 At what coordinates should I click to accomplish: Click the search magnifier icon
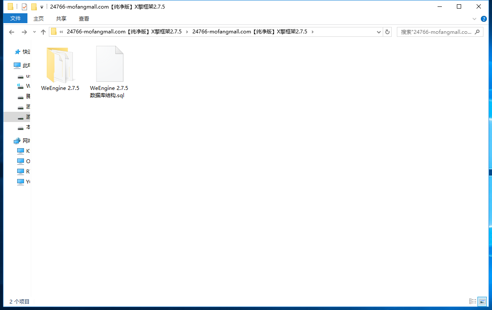(x=477, y=32)
